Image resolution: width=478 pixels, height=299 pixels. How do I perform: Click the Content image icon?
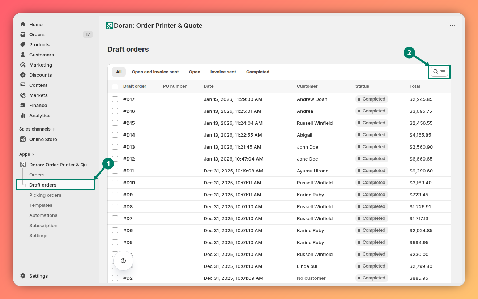(x=23, y=85)
